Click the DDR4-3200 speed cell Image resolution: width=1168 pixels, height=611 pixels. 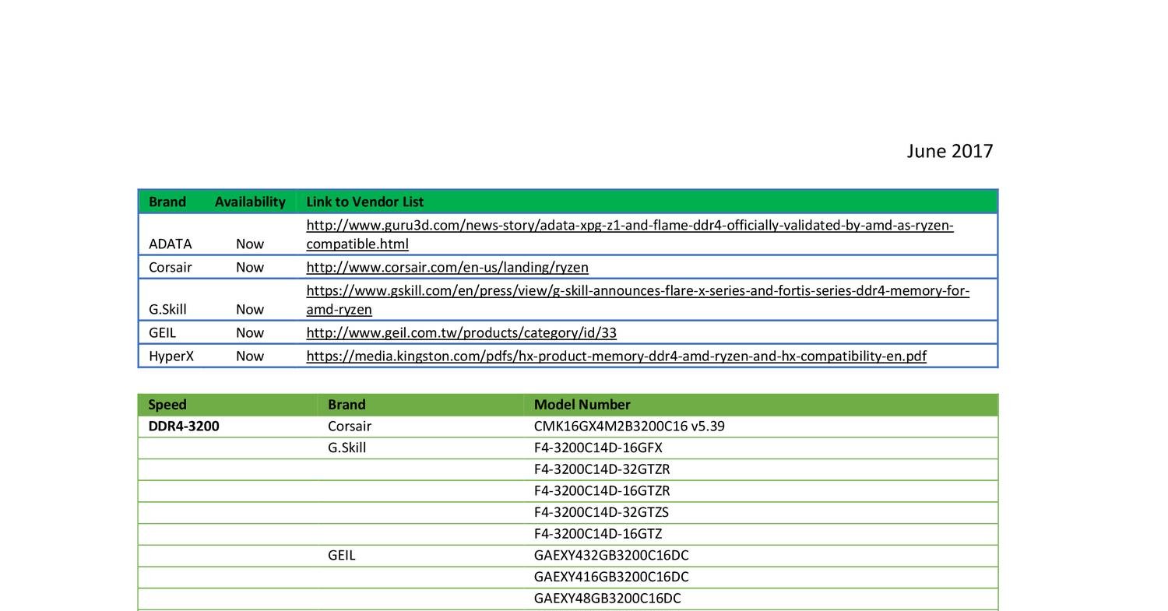tap(184, 426)
